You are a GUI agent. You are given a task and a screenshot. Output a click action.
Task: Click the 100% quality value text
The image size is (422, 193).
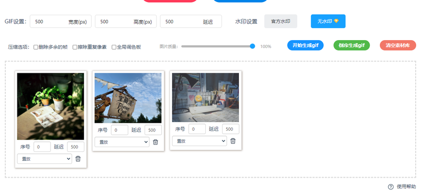click(x=266, y=46)
